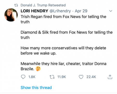Click the 11.9K retweets count
This screenshot has width=117, height=94.
pyautogui.click(x=62, y=77)
